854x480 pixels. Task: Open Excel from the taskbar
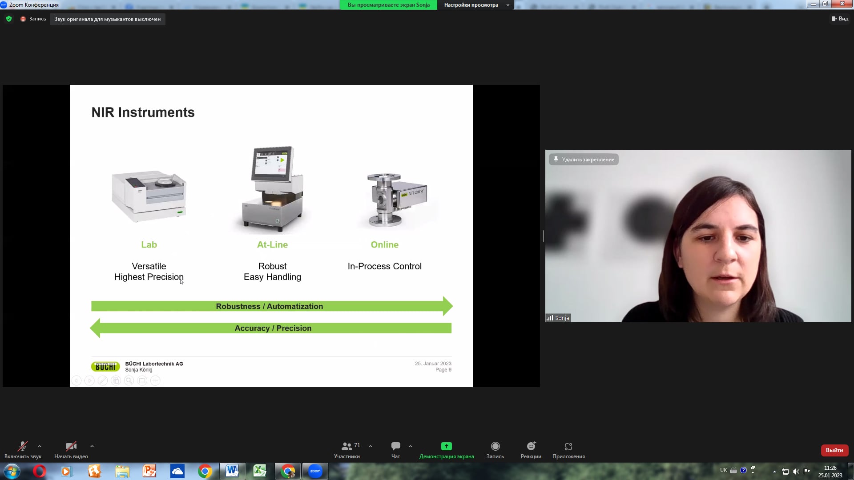click(x=260, y=471)
